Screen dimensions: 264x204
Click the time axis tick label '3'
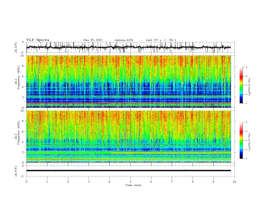(x=89, y=182)
